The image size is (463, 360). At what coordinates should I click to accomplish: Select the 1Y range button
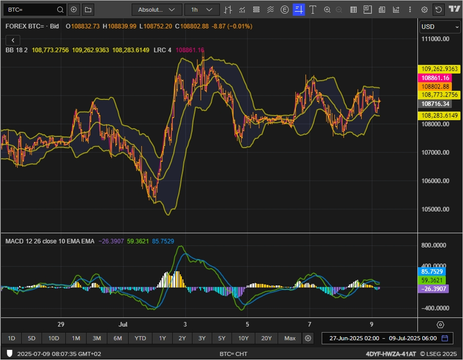coord(162,338)
